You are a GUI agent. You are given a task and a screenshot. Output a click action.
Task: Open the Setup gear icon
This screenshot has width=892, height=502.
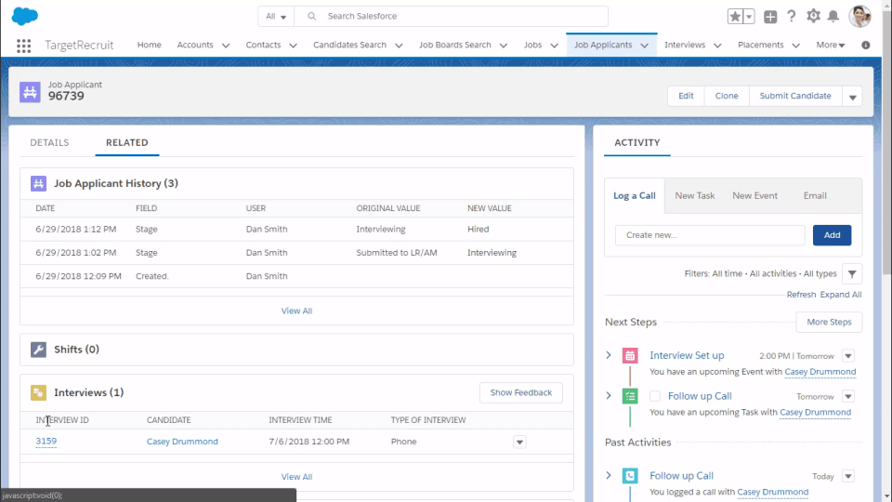[813, 16]
